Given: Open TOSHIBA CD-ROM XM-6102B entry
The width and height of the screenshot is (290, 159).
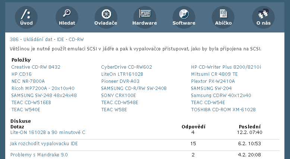Looking at the screenshot, I should pos(223,110).
